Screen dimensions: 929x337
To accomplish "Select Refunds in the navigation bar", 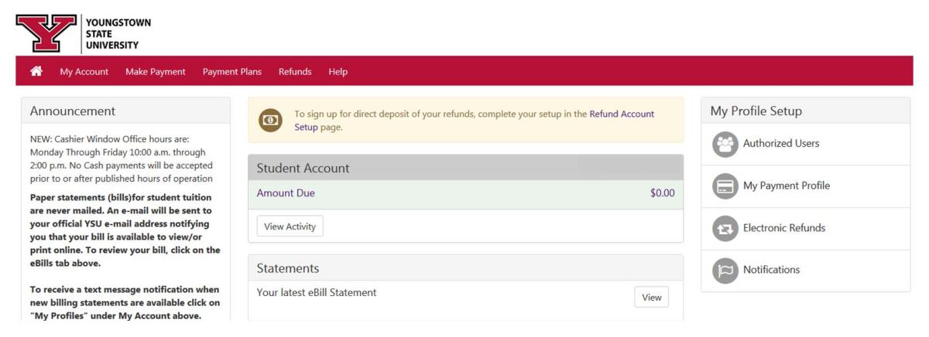I will click(295, 72).
